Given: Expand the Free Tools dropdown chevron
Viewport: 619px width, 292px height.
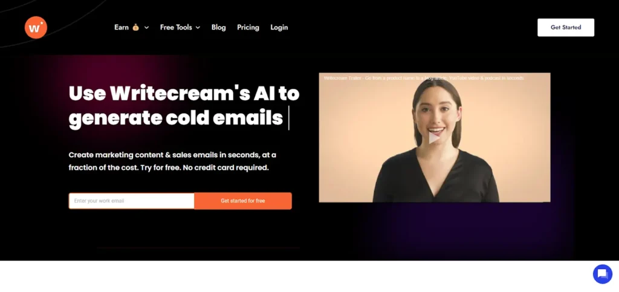Looking at the screenshot, I should tap(198, 28).
